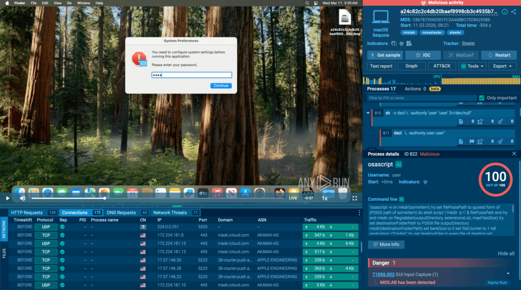The height and width of the screenshot is (290, 521).
Task: Open the Finder menu in menu bar
Action: [20, 3]
